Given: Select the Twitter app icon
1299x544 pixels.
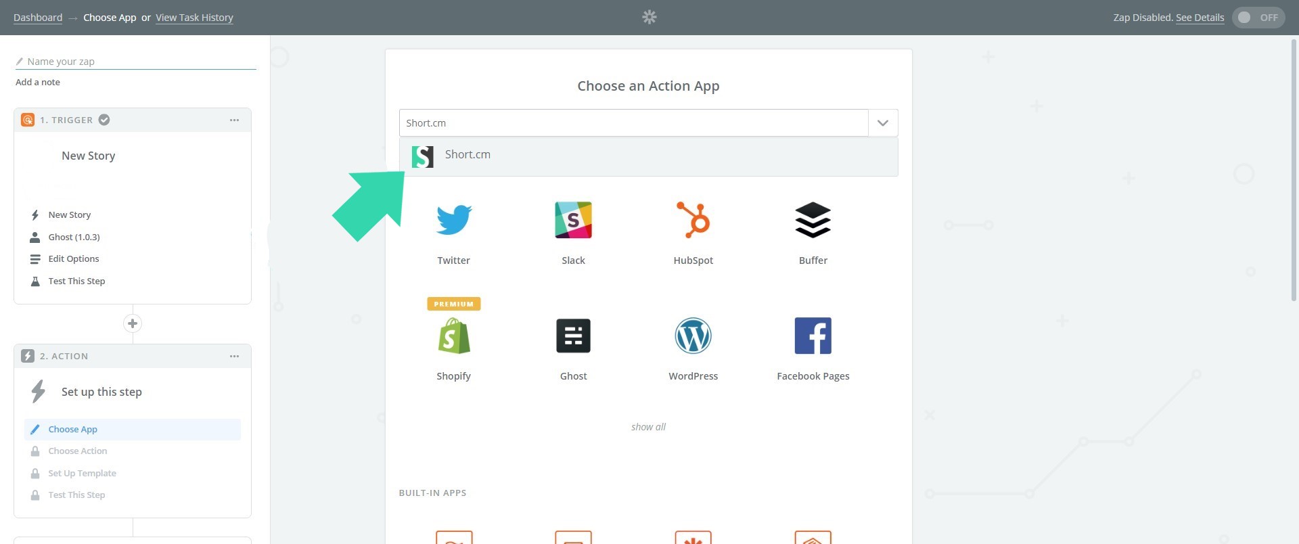Looking at the screenshot, I should click(453, 220).
